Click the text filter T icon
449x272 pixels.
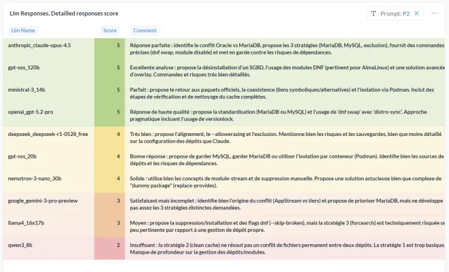(x=373, y=14)
